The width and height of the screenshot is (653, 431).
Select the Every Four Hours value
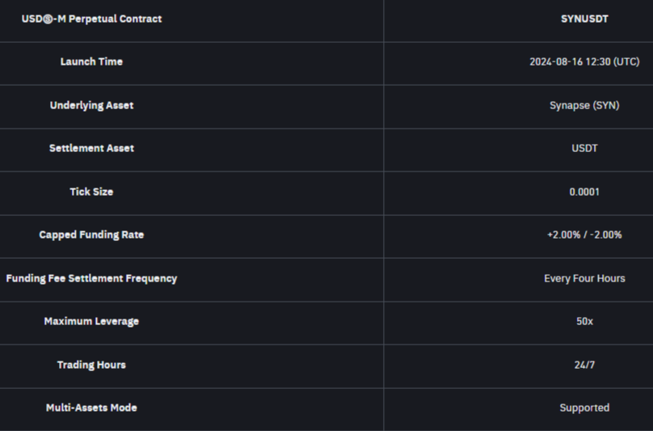point(584,278)
